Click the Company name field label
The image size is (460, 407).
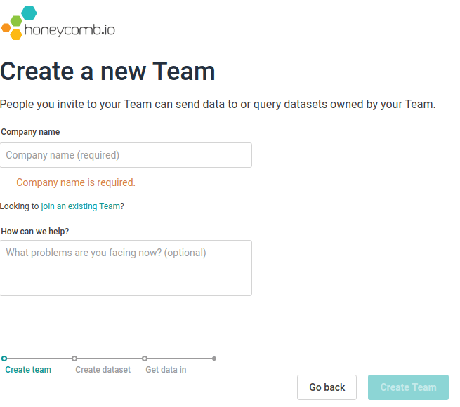[x=30, y=132]
